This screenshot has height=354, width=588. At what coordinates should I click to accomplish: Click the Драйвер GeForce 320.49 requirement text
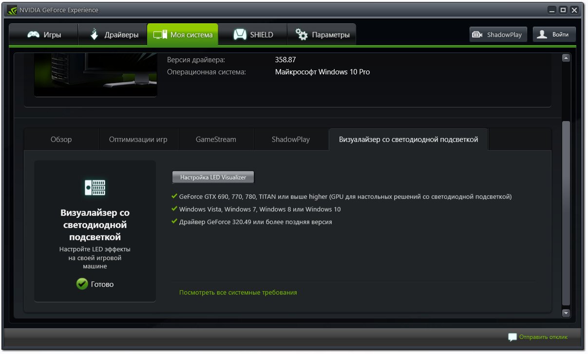pyautogui.click(x=256, y=222)
